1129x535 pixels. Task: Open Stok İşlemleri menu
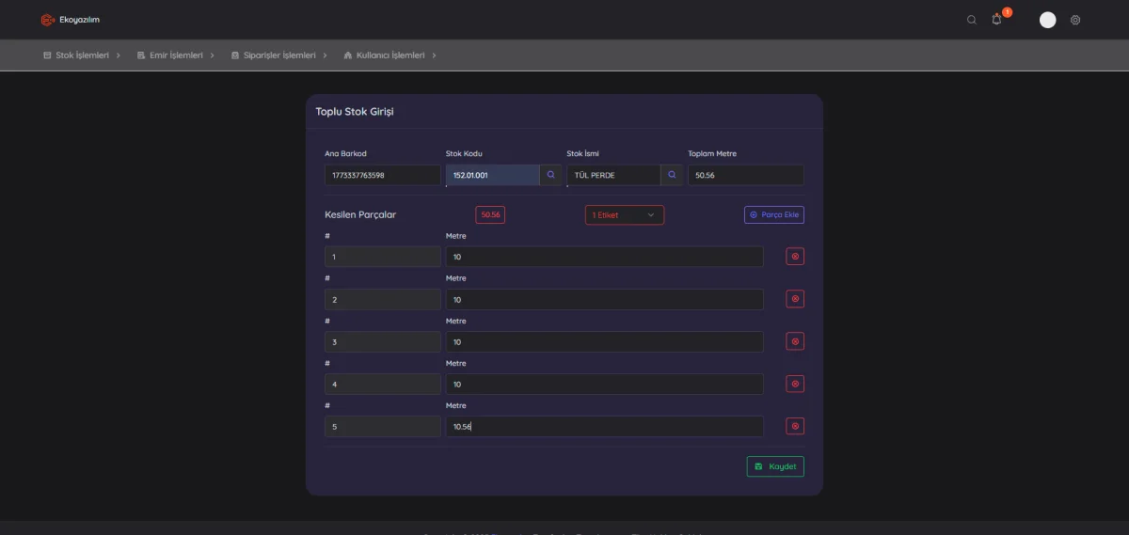[x=82, y=55]
